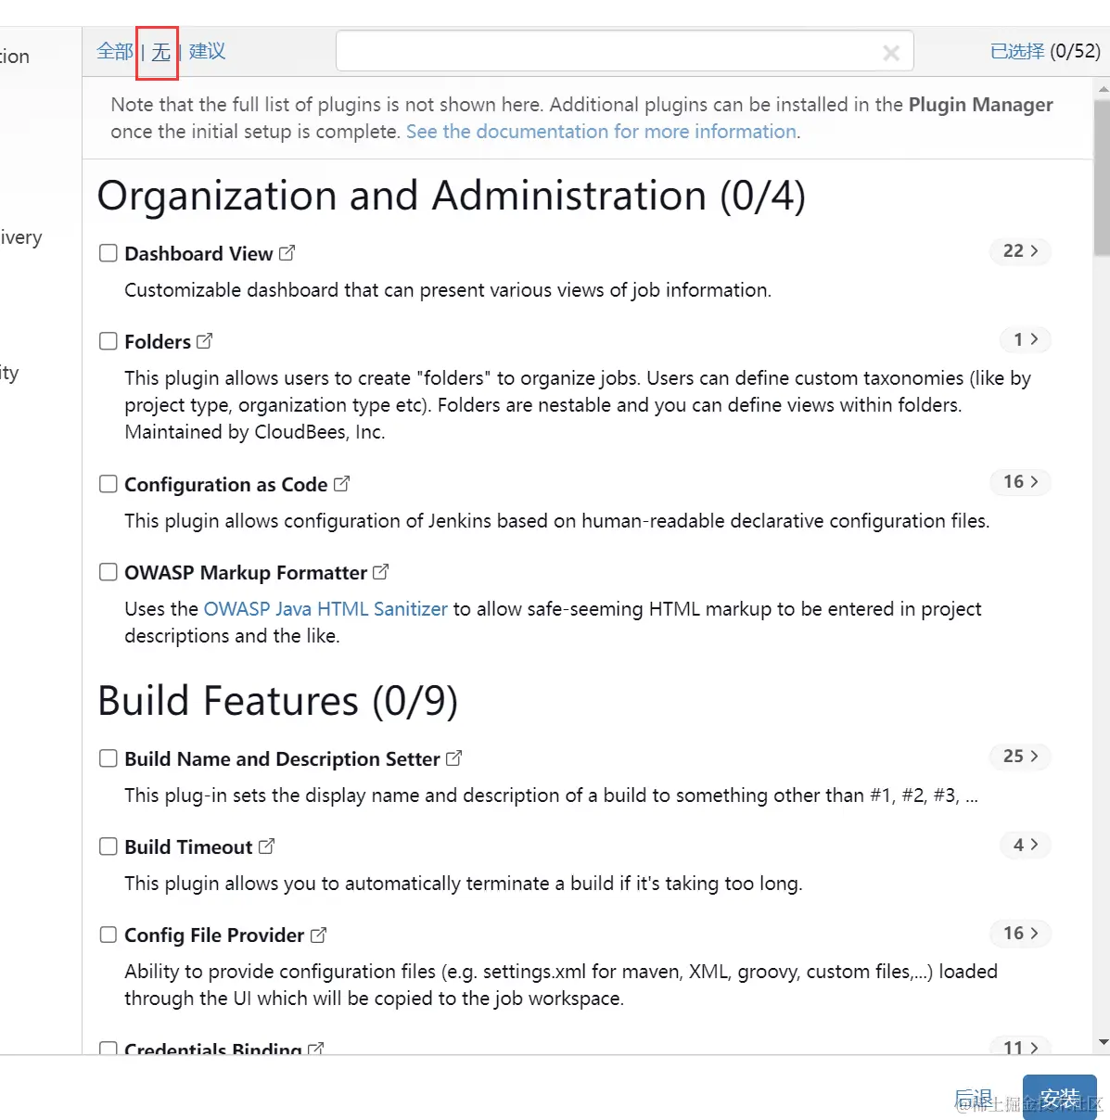
Task: Choose suggested plugins with 建议
Action: (x=208, y=51)
